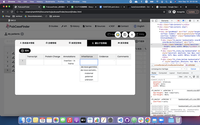This screenshot has width=200, height=125.
Task: Click the record.css:637 source link
Action: point(193,90)
